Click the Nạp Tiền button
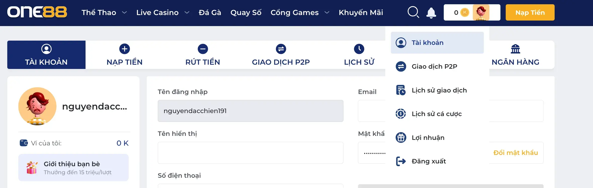 click(530, 12)
